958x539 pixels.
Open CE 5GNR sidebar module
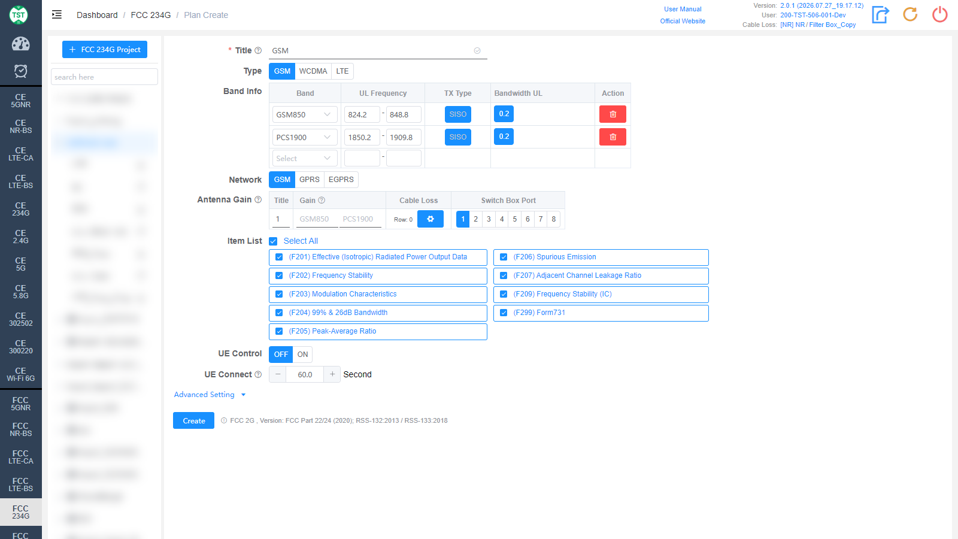tap(21, 101)
